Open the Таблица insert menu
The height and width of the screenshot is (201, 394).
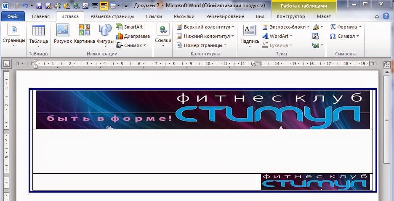click(38, 36)
